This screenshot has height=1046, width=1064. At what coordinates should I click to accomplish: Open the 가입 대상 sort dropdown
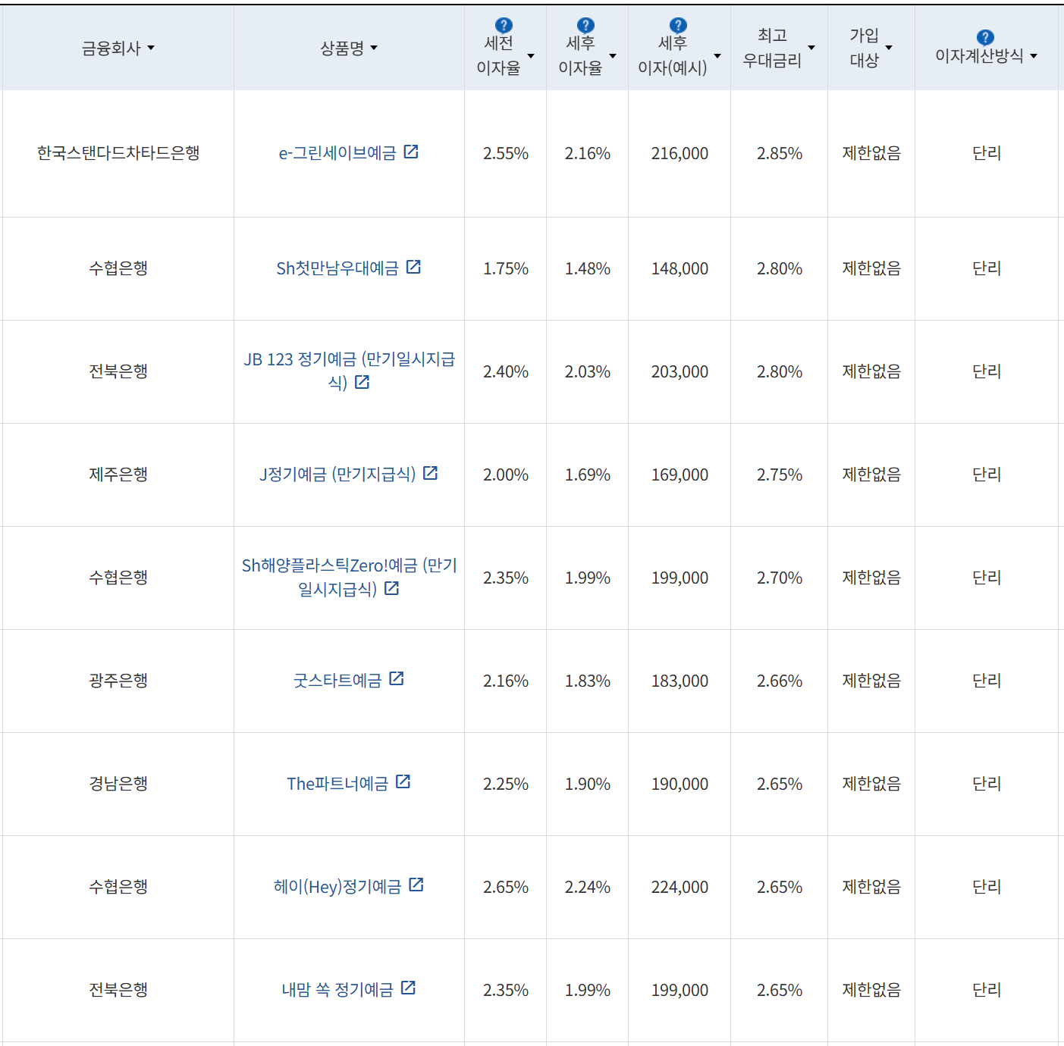(x=890, y=48)
